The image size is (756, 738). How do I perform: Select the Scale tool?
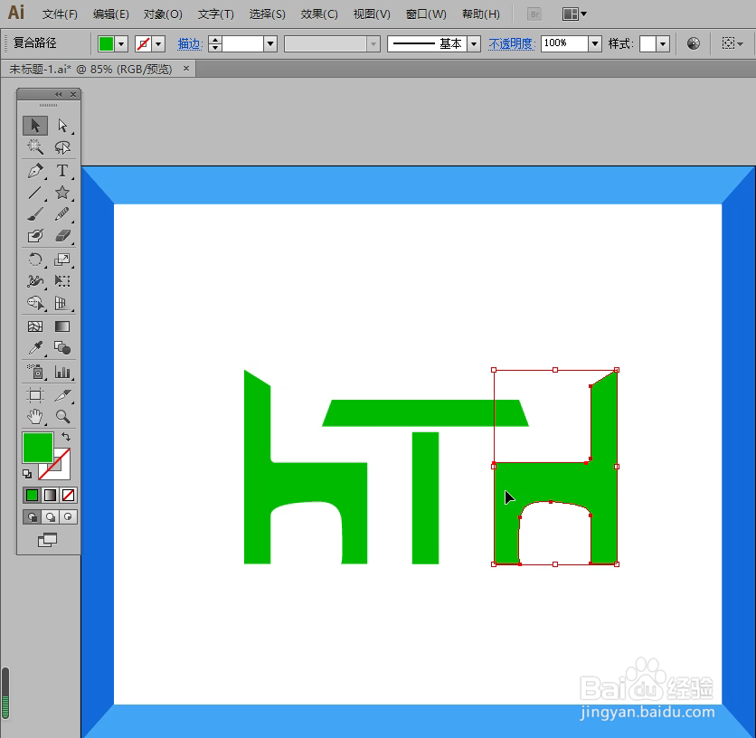(x=62, y=260)
